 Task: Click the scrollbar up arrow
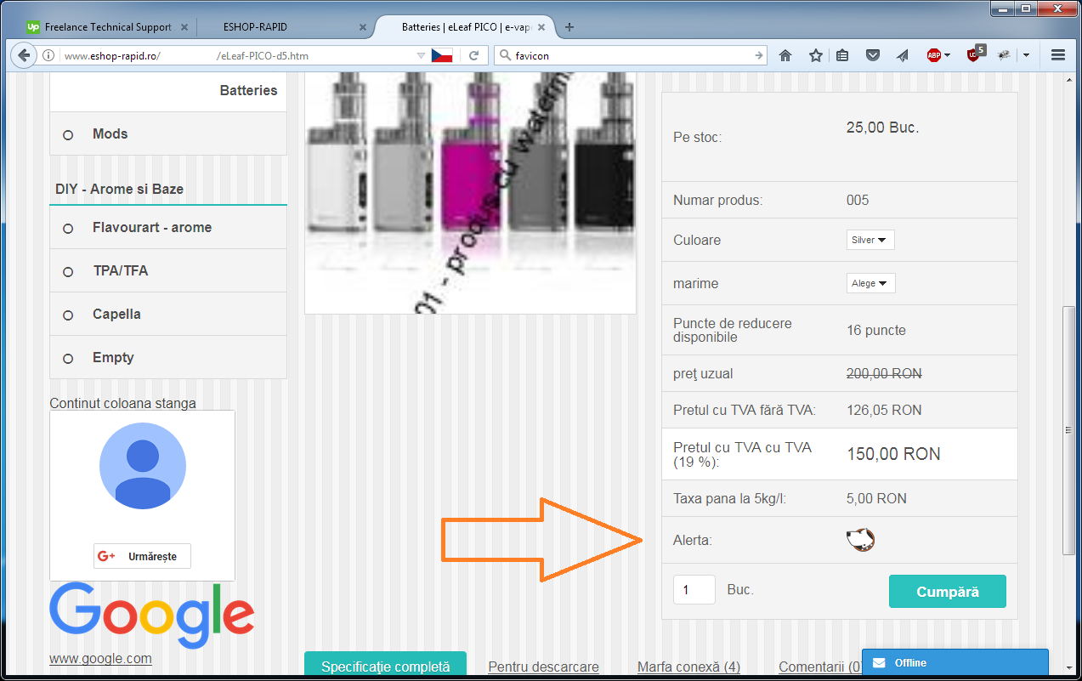click(x=1070, y=78)
